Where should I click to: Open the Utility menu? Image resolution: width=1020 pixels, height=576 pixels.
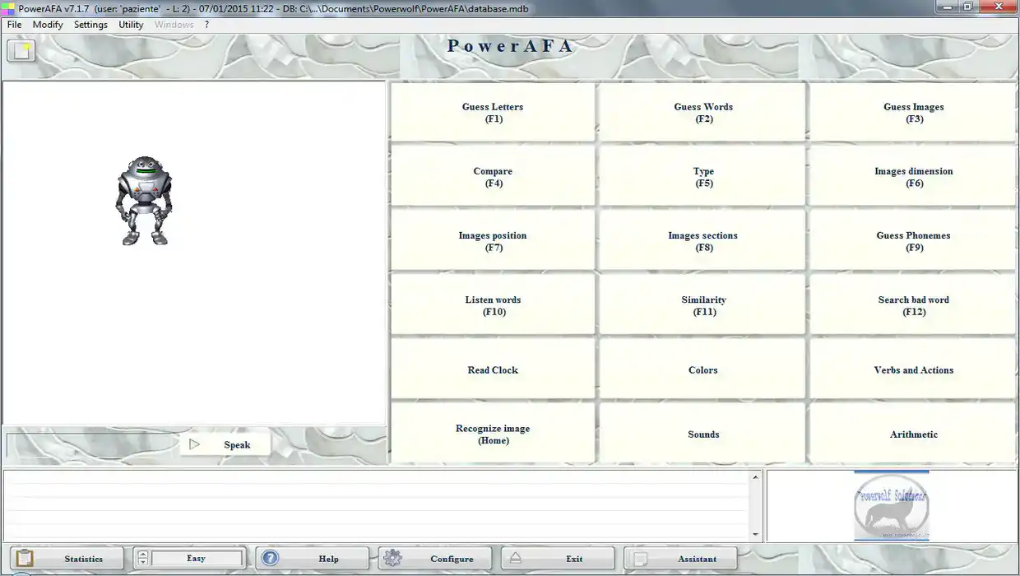(x=131, y=25)
